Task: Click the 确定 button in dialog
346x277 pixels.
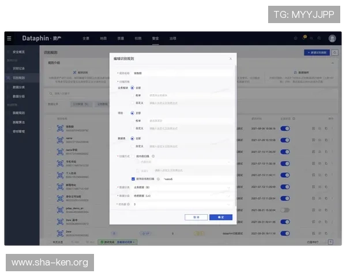Action: click(220, 217)
